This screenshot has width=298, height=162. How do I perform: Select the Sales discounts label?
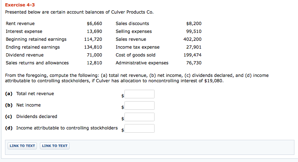coord(132,24)
